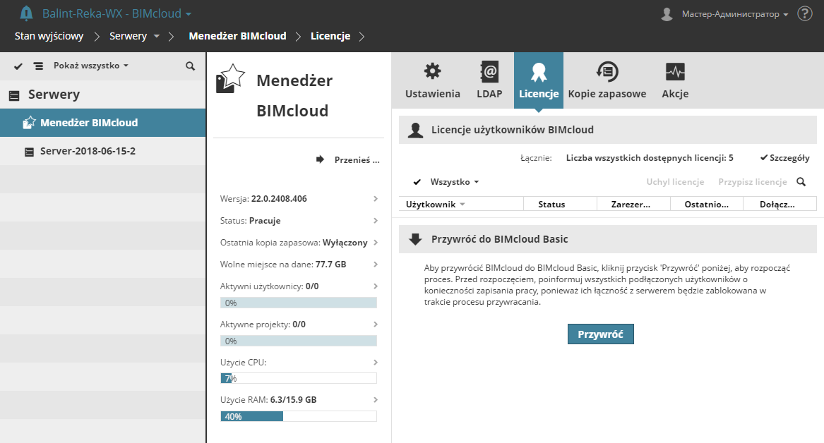Click the Przywróć do BIMcloud Basic header

click(608, 239)
